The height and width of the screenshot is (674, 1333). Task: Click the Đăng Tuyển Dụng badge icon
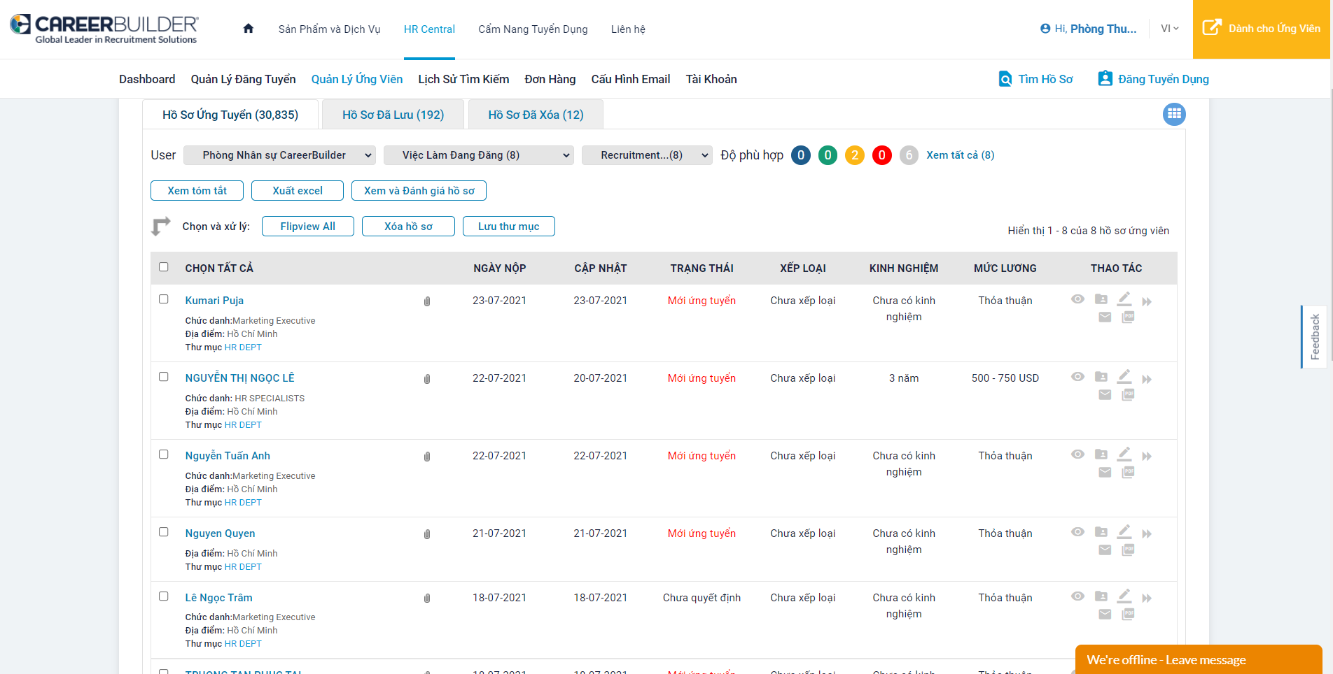tap(1105, 78)
